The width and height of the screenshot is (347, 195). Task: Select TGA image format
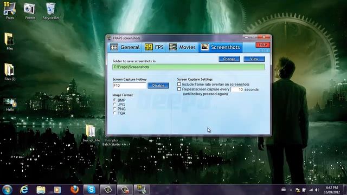[x=114, y=113]
